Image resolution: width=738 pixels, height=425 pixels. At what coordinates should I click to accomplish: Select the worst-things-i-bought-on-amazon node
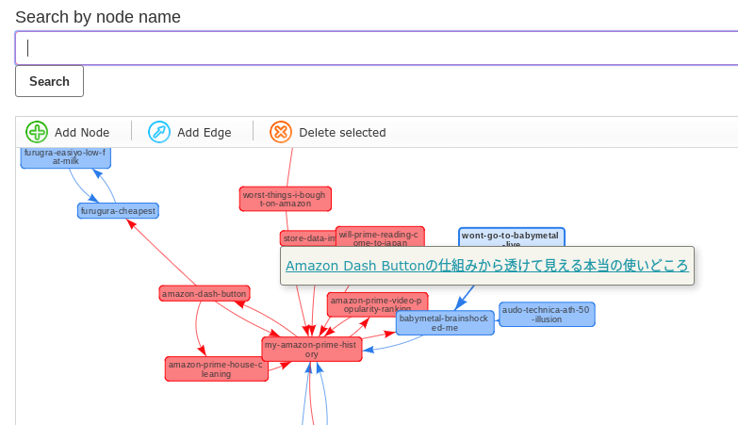(x=286, y=199)
